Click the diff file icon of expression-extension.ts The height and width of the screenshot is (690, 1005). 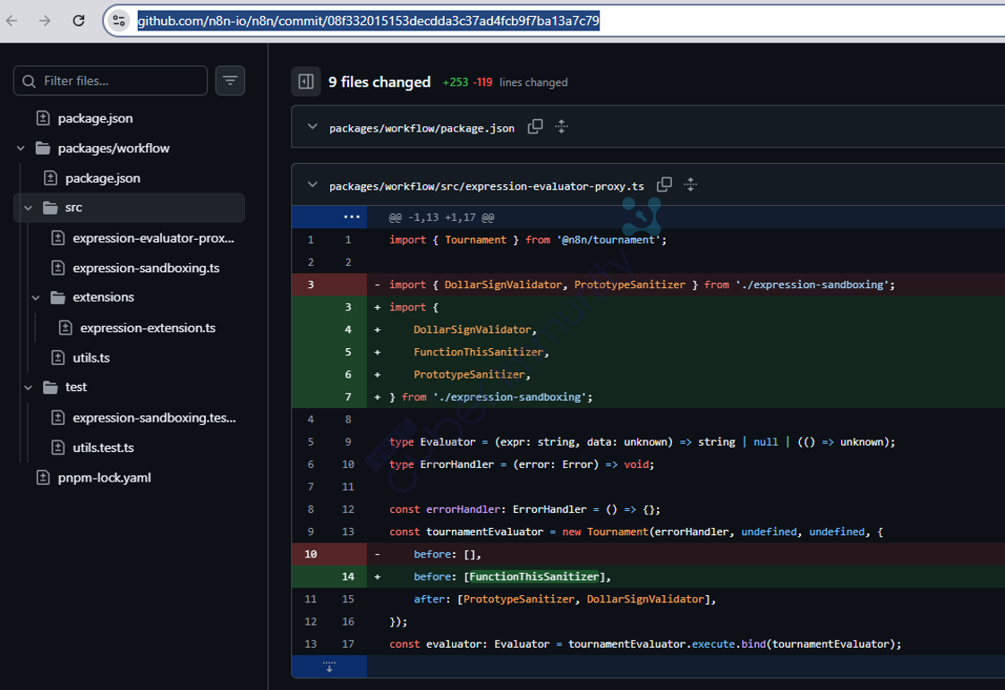[65, 328]
